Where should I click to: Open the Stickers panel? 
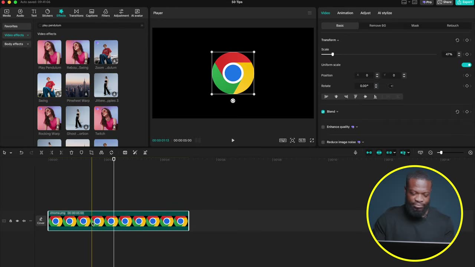pyautogui.click(x=47, y=13)
